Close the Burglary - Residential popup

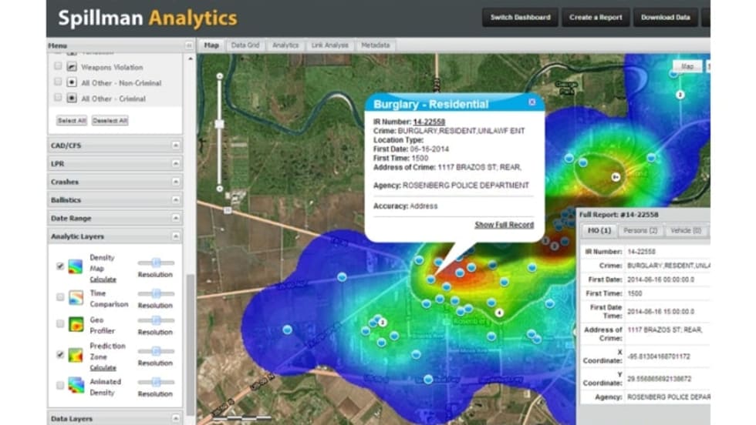[532, 102]
